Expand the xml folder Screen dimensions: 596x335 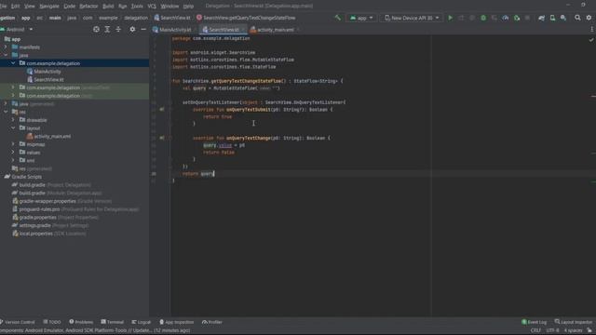(x=13, y=160)
